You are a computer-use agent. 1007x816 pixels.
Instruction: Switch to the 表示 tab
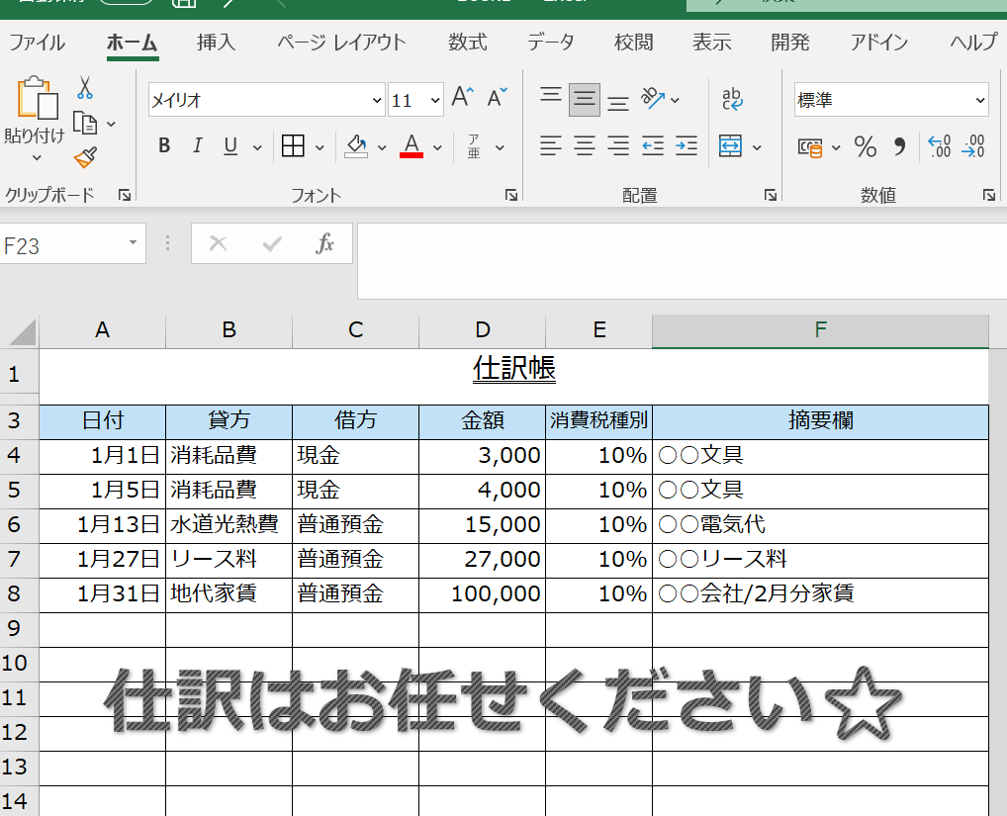click(x=711, y=43)
